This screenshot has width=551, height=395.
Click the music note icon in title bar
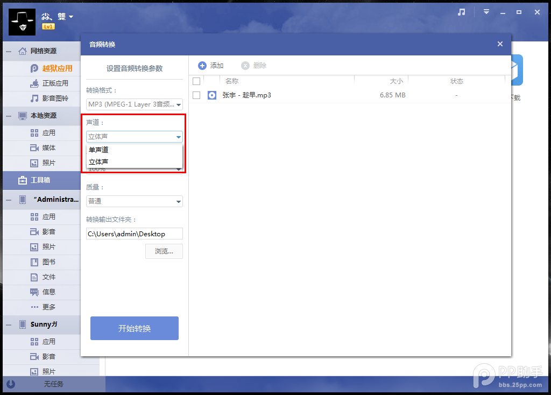pyautogui.click(x=461, y=12)
